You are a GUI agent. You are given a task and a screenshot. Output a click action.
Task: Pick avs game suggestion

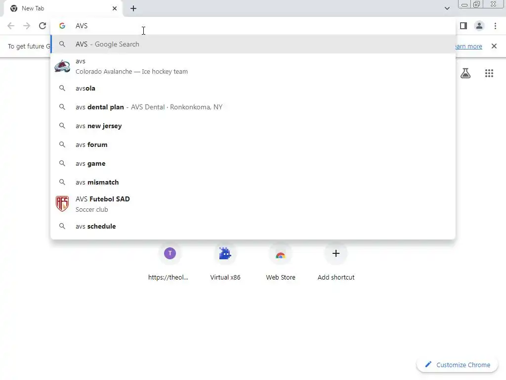click(x=253, y=163)
